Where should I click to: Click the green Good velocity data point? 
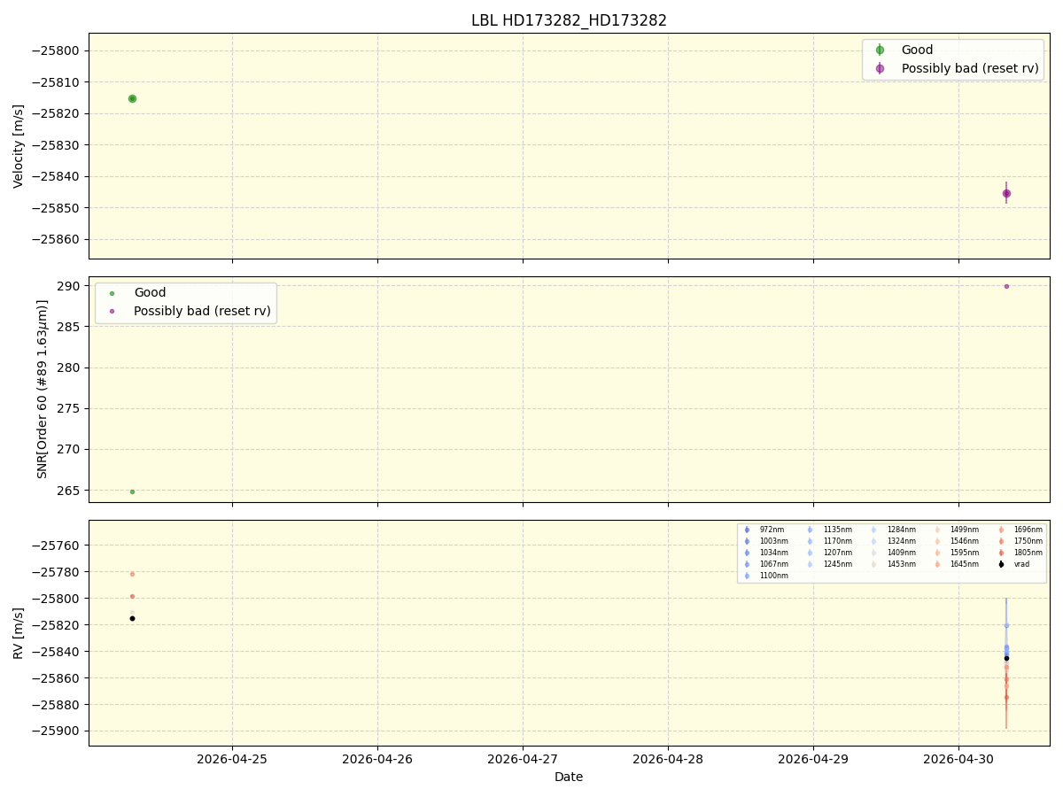tap(132, 98)
